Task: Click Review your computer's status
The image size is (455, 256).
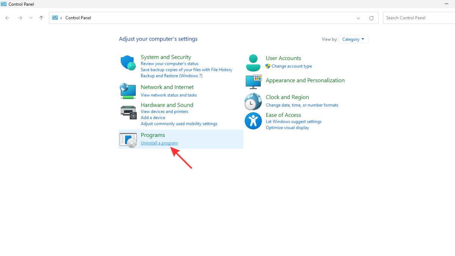Action: 169,64
